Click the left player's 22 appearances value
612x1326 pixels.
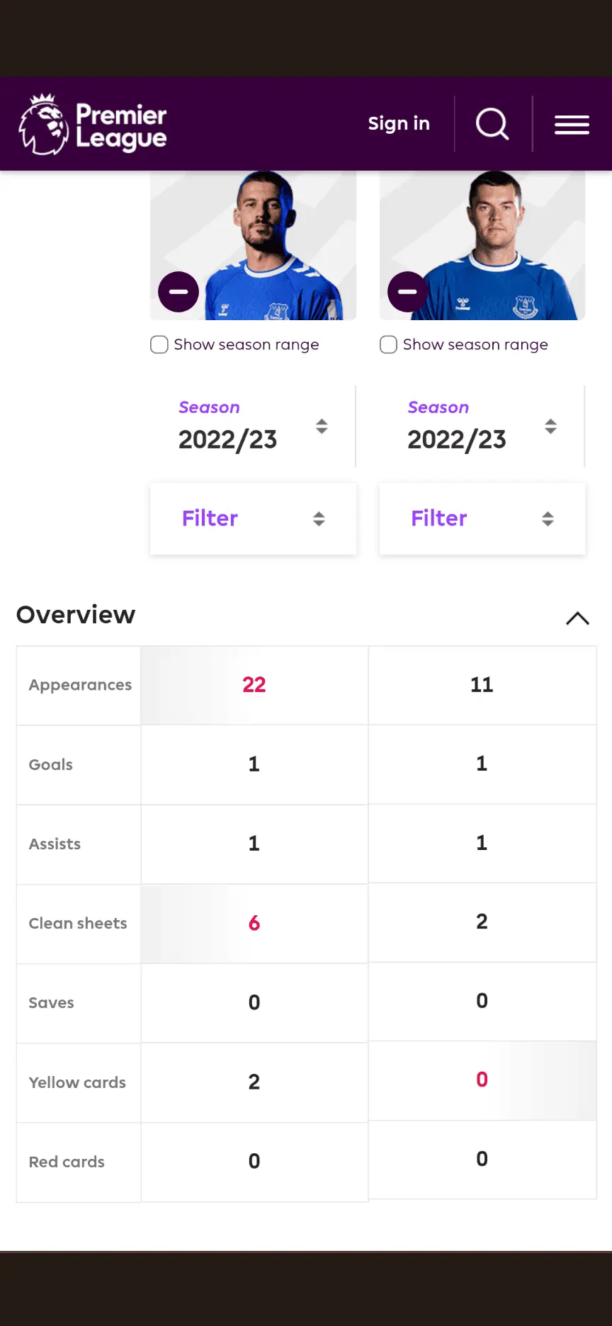click(254, 685)
